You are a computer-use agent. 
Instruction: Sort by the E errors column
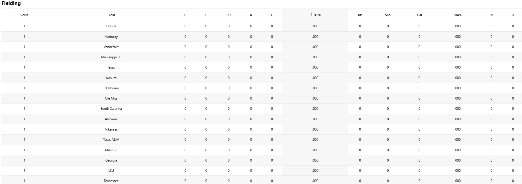coord(272,15)
